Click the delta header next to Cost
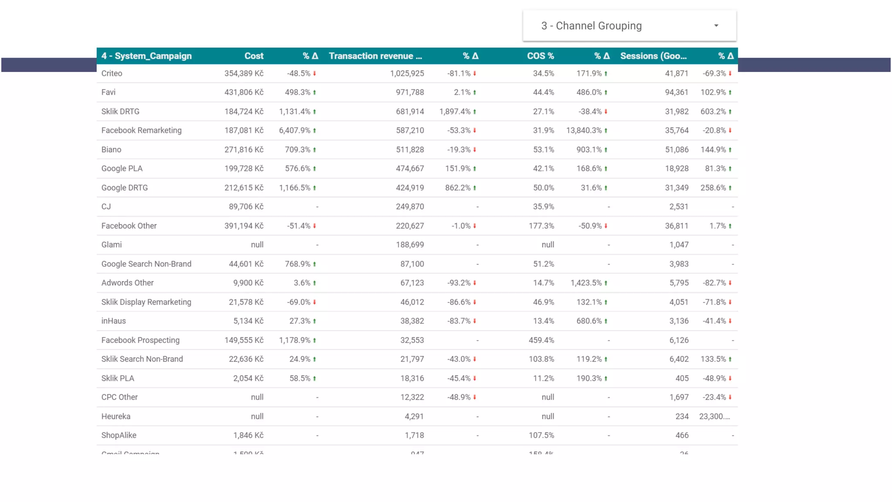Image resolution: width=892 pixels, height=502 pixels. (310, 56)
